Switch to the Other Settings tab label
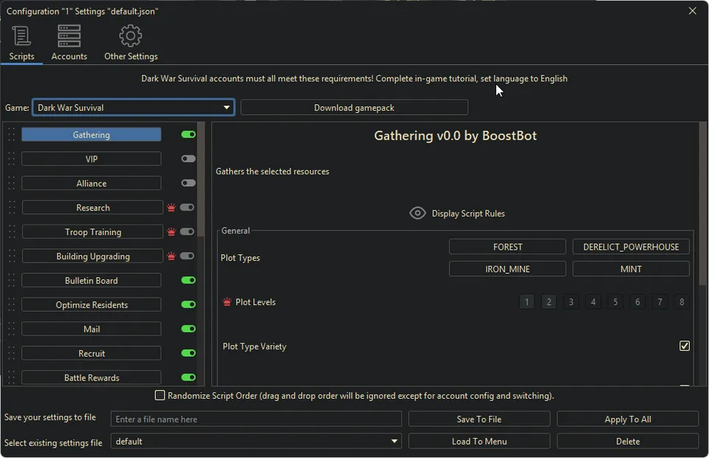The width and height of the screenshot is (709, 458). (x=131, y=57)
